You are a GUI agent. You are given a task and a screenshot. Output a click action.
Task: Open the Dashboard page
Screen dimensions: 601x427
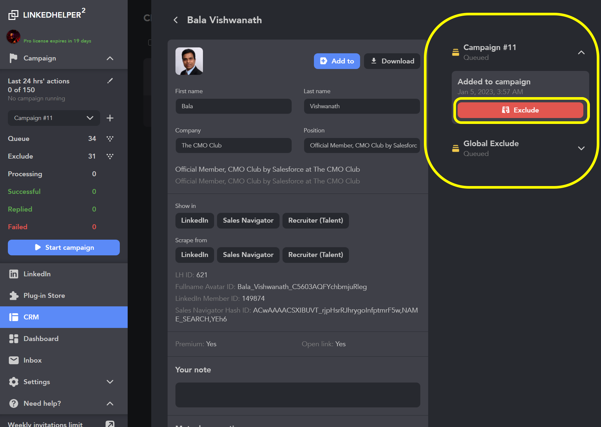point(41,339)
